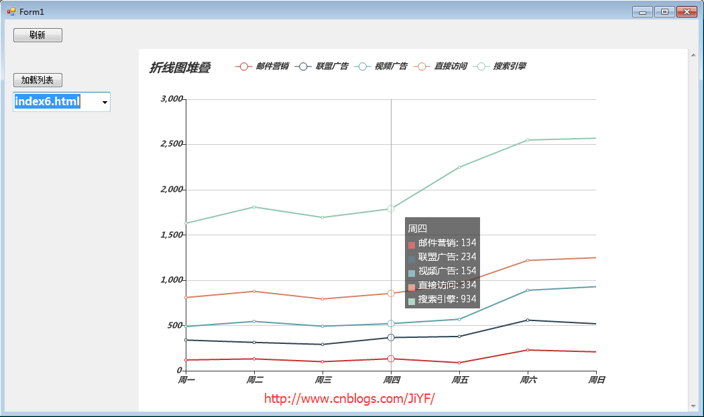Click the 周三 x-axis label
Viewport: 704px width, 417px height.
coord(322,380)
